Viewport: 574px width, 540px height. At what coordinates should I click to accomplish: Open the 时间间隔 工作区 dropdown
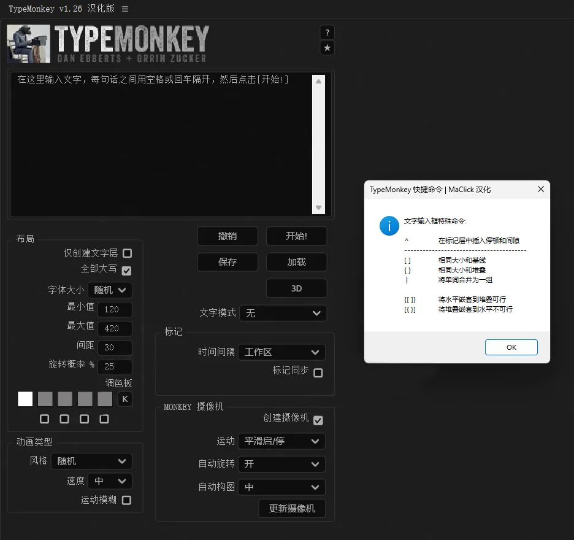click(x=281, y=352)
